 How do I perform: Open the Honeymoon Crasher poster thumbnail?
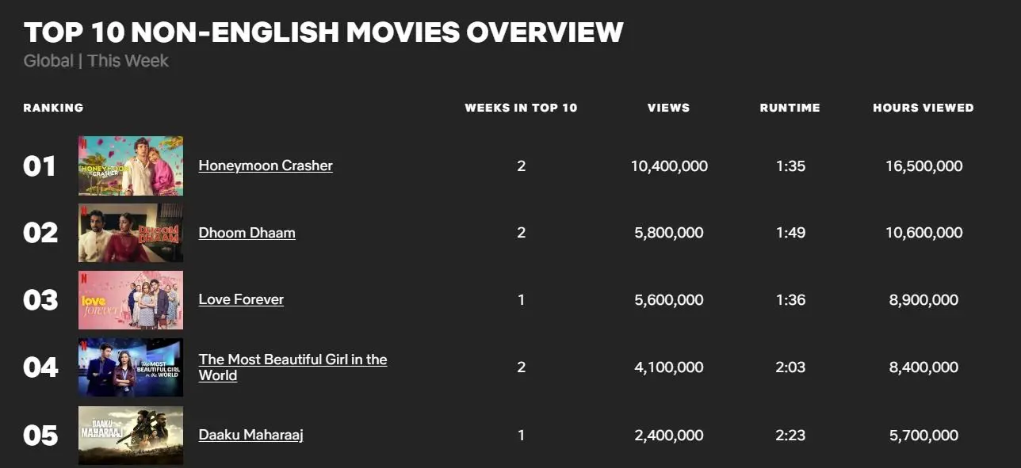click(131, 166)
